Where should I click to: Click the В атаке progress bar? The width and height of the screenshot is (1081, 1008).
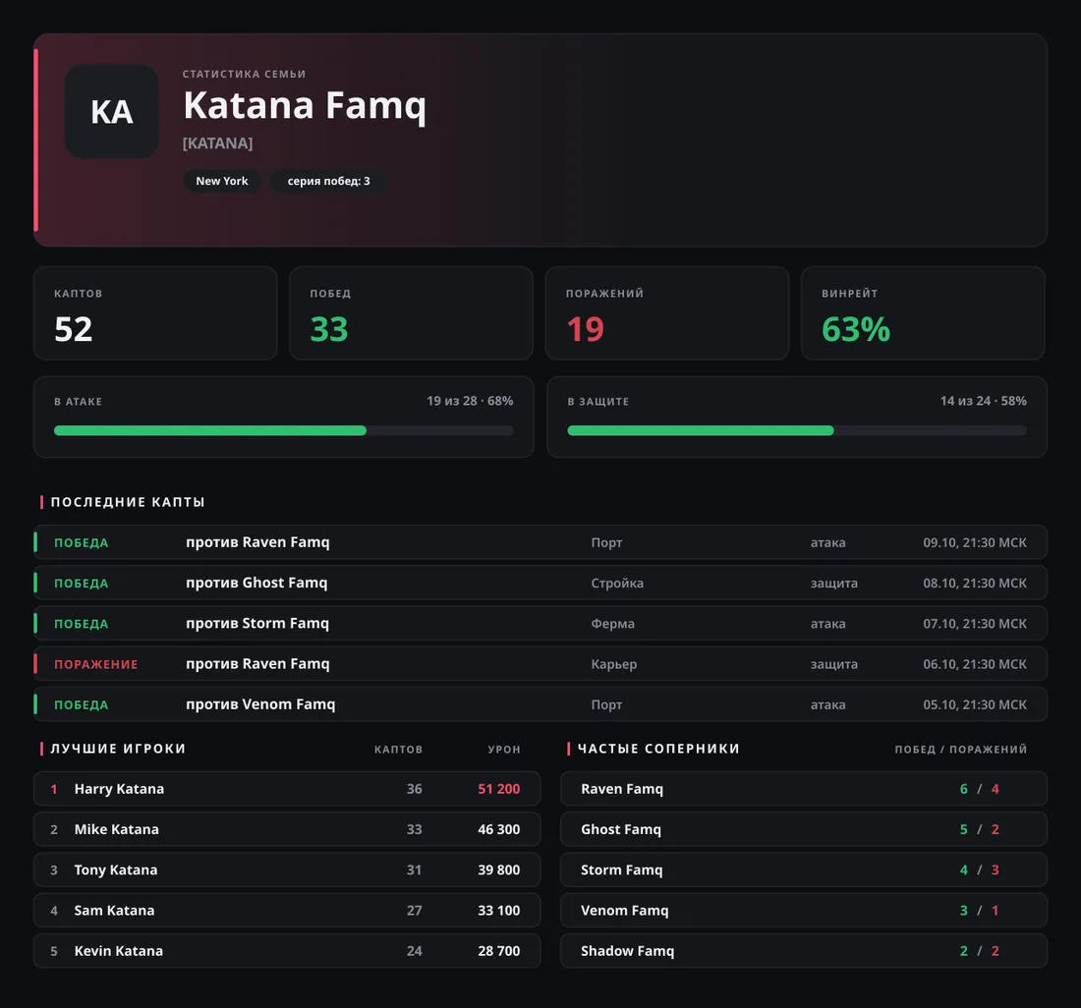pos(283,430)
